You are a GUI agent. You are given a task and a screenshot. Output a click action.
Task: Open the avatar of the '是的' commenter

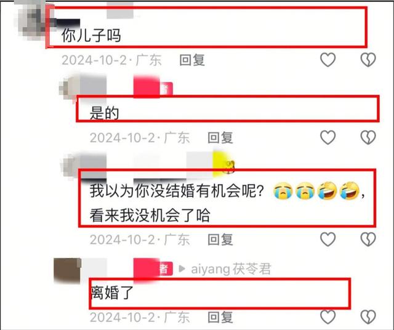tap(69, 89)
